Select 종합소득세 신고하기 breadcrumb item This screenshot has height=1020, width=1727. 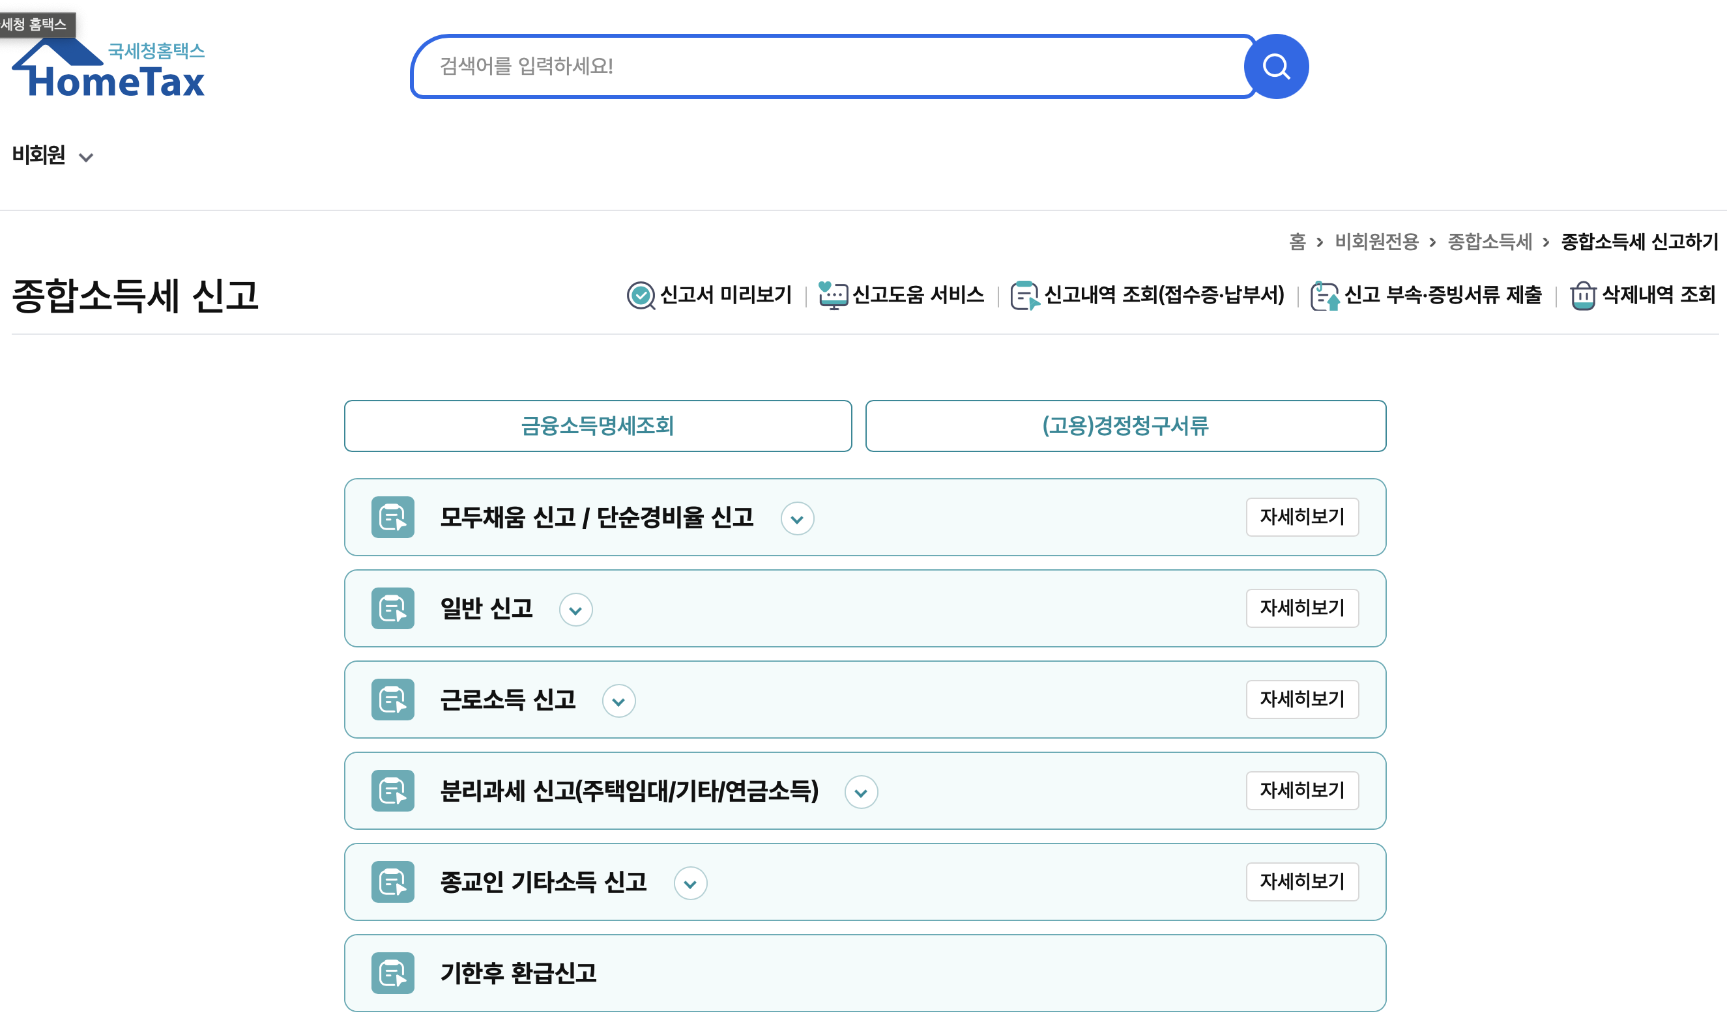tap(1640, 242)
